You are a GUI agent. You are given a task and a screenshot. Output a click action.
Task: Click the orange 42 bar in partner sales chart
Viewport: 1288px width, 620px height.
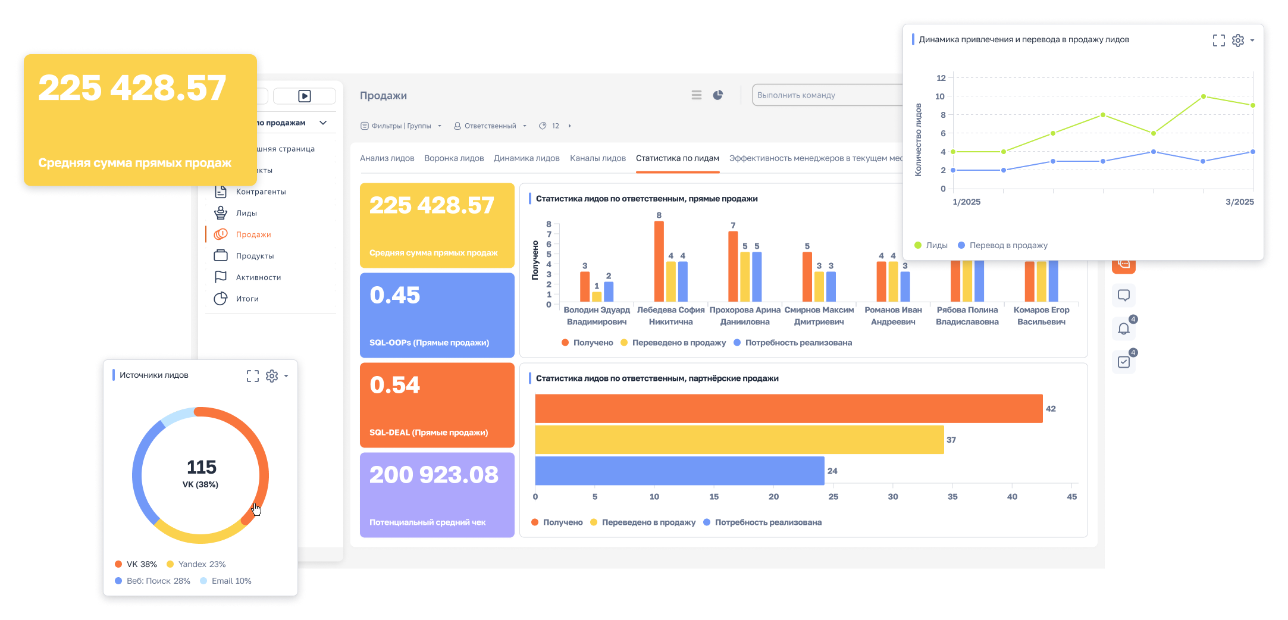(x=788, y=409)
